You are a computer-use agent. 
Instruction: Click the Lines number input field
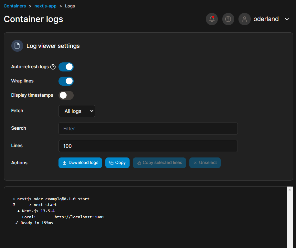click(148, 146)
